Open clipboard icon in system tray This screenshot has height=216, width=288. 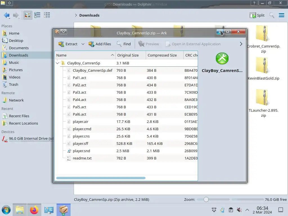231,210
